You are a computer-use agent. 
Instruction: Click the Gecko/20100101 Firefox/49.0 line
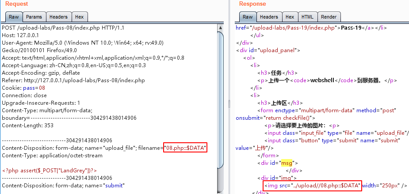point(39,50)
